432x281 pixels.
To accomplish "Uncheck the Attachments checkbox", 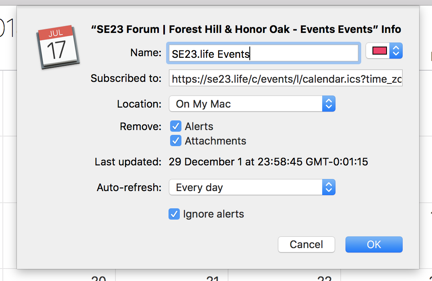I will click(x=176, y=141).
